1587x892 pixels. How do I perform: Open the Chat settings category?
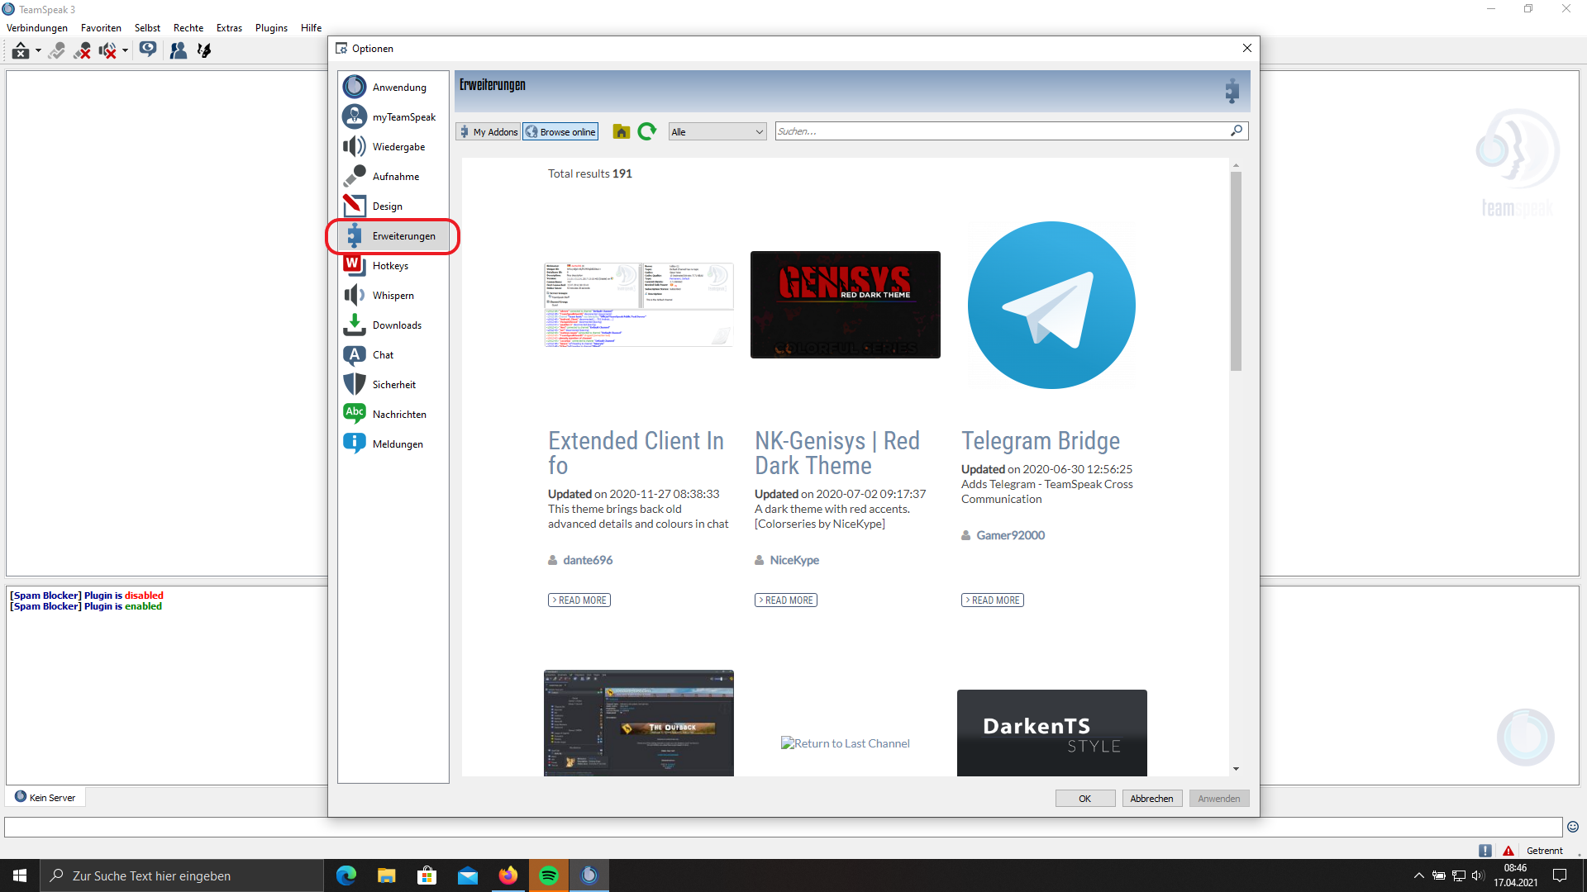(393, 354)
